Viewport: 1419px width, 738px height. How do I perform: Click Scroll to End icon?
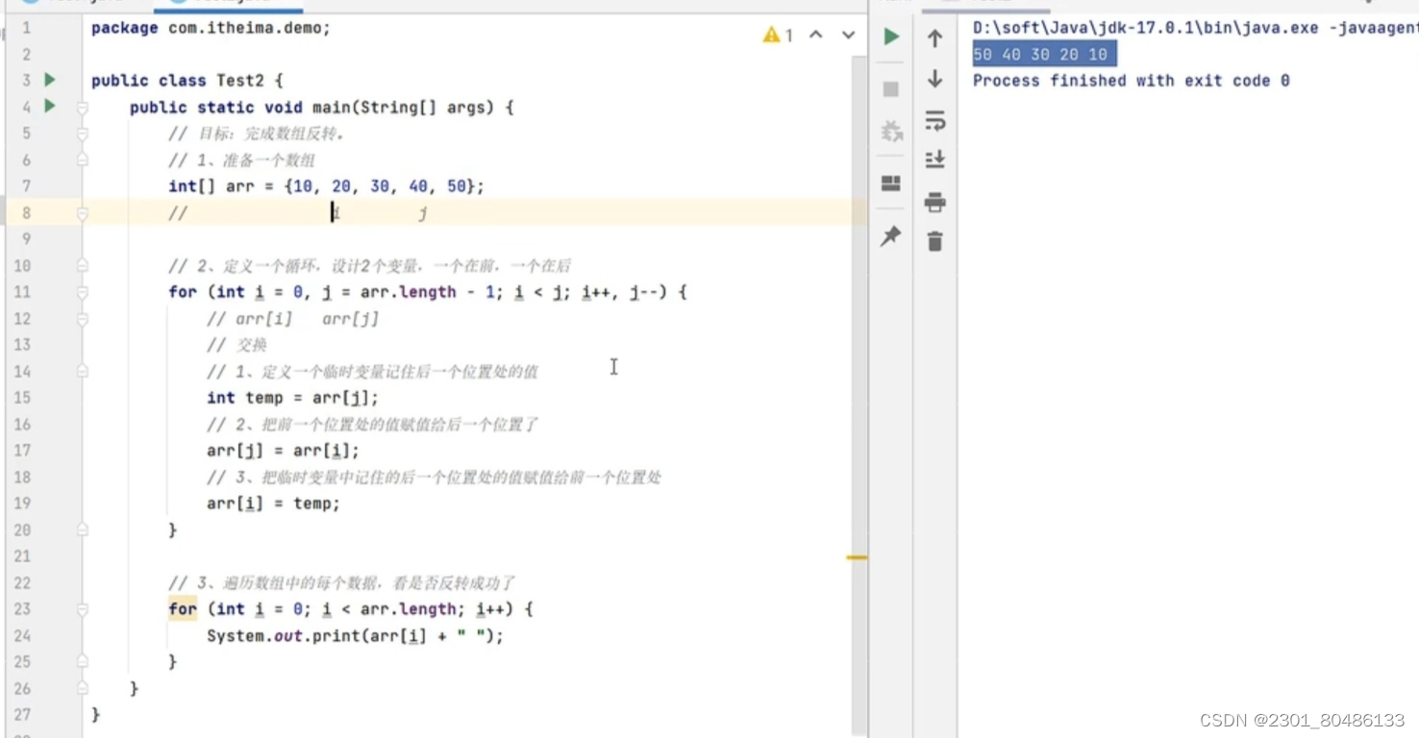click(934, 160)
